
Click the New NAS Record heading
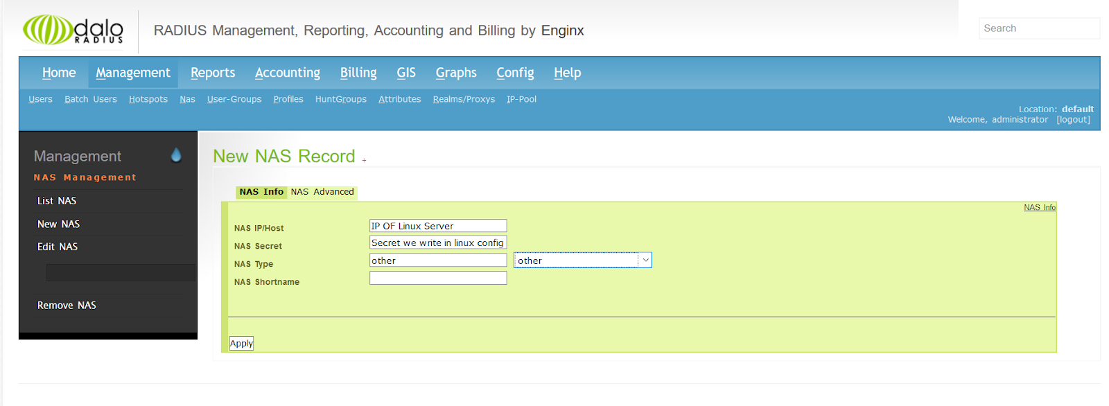pos(284,157)
